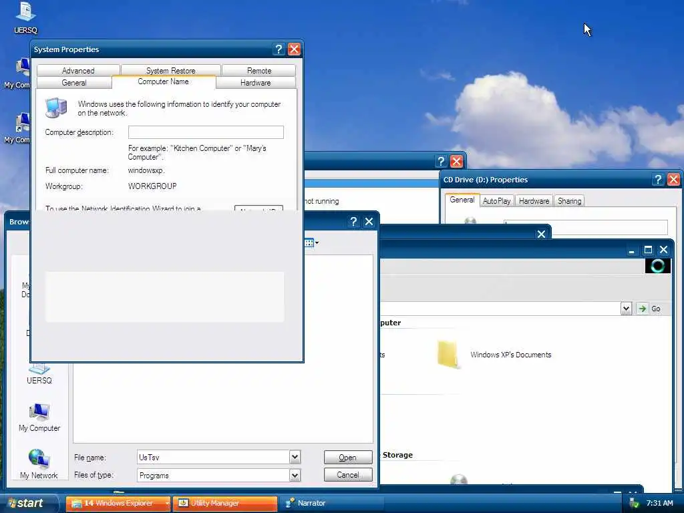Click the Views menu icon in Browse dialog
The height and width of the screenshot is (513, 684).
point(311,243)
